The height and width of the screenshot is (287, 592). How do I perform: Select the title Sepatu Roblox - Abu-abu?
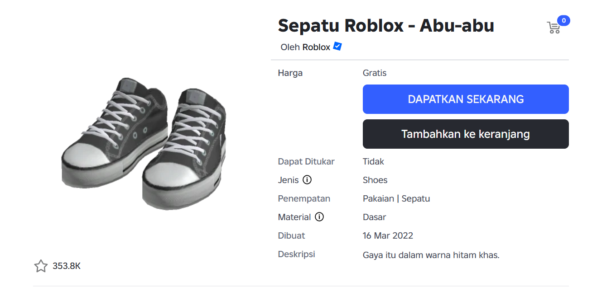point(386,26)
